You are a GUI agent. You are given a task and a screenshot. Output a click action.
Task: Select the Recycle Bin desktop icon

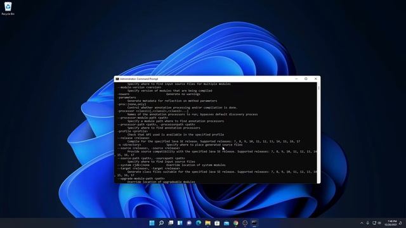tap(8, 8)
